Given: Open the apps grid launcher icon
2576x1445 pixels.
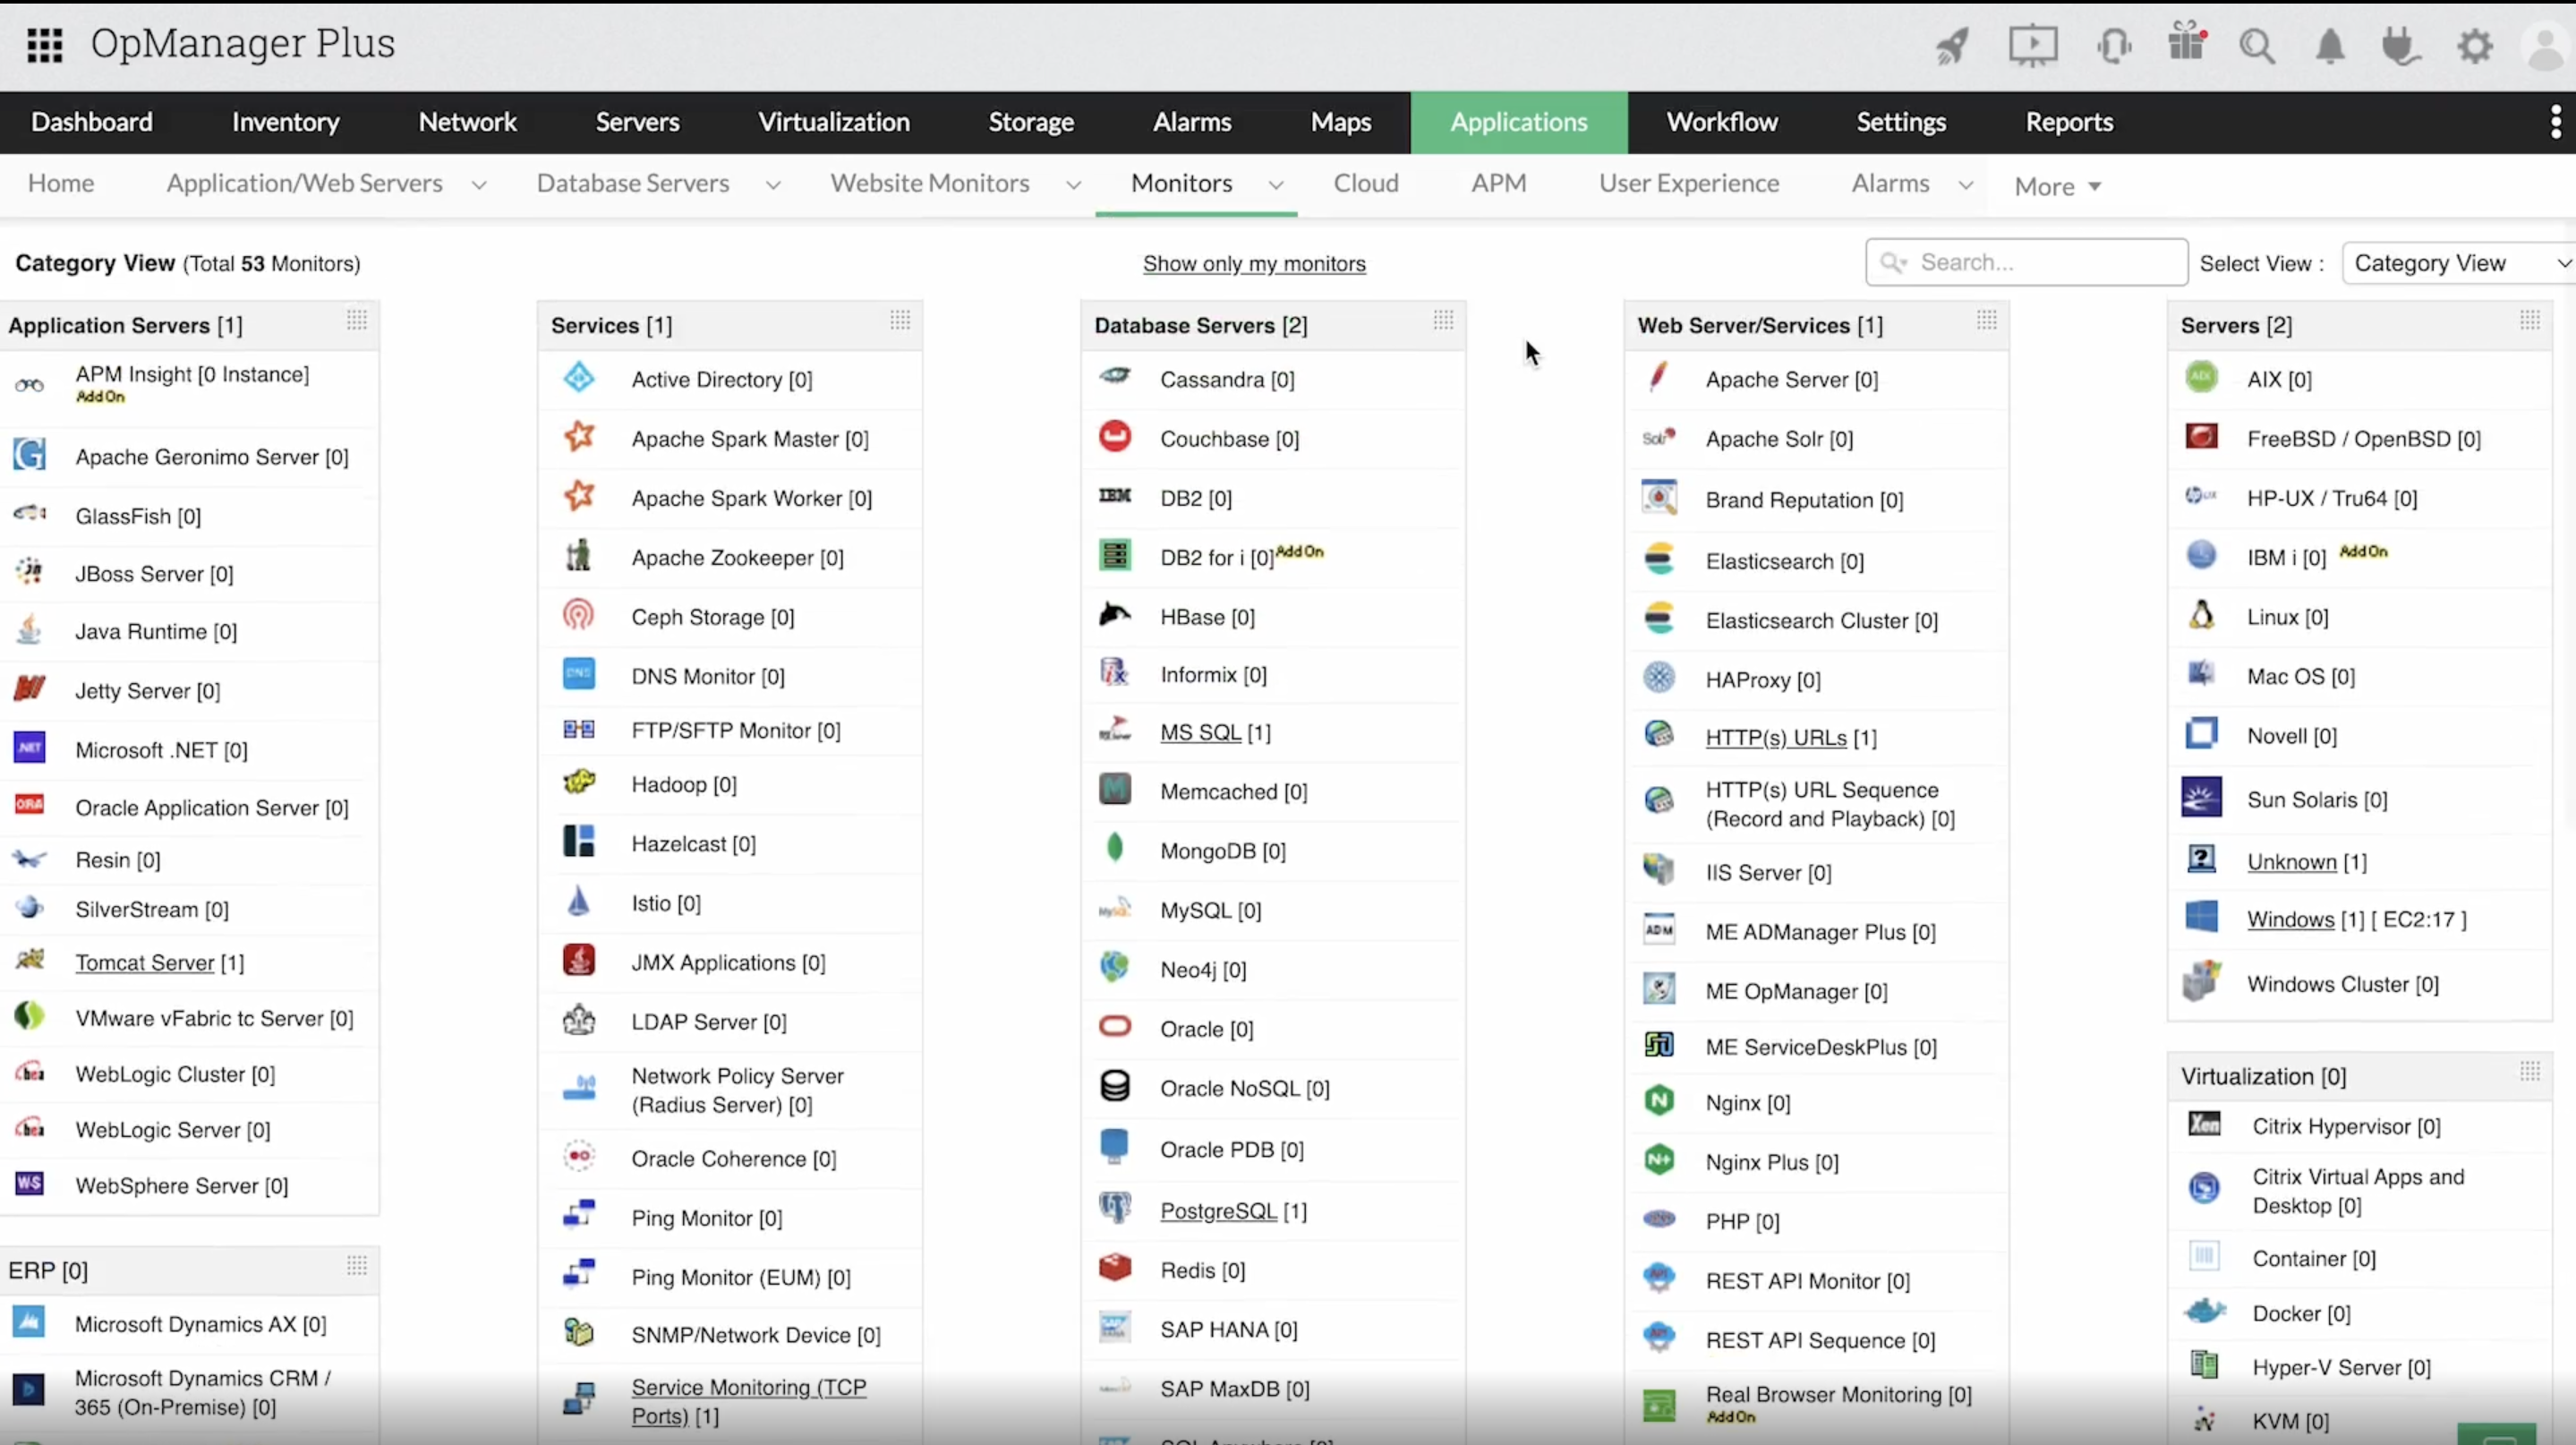Looking at the screenshot, I should click(x=44, y=45).
